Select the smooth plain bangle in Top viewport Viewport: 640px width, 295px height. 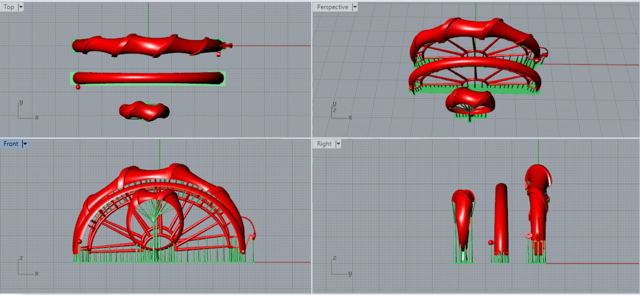coord(147,78)
